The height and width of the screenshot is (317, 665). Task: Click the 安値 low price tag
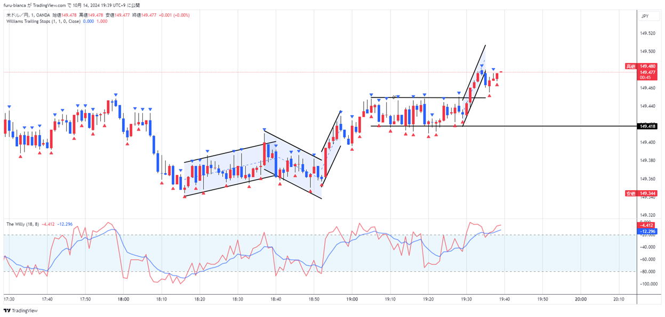630,193
